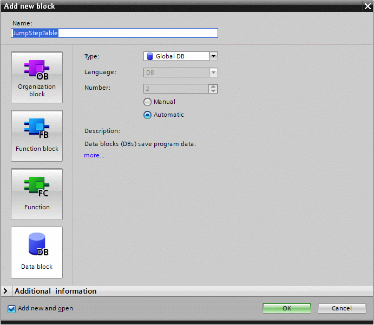The image size is (374, 325).
Task: Enable Manual numbering radio button
Action: 147,102
